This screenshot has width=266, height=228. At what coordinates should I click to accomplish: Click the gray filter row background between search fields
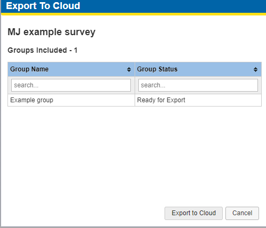click(135, 85)
